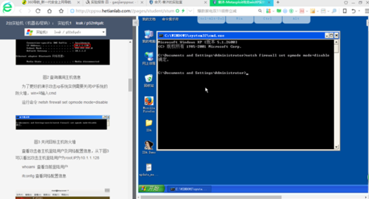Collapse the left instructions panel with arrow button

point(136,23)
